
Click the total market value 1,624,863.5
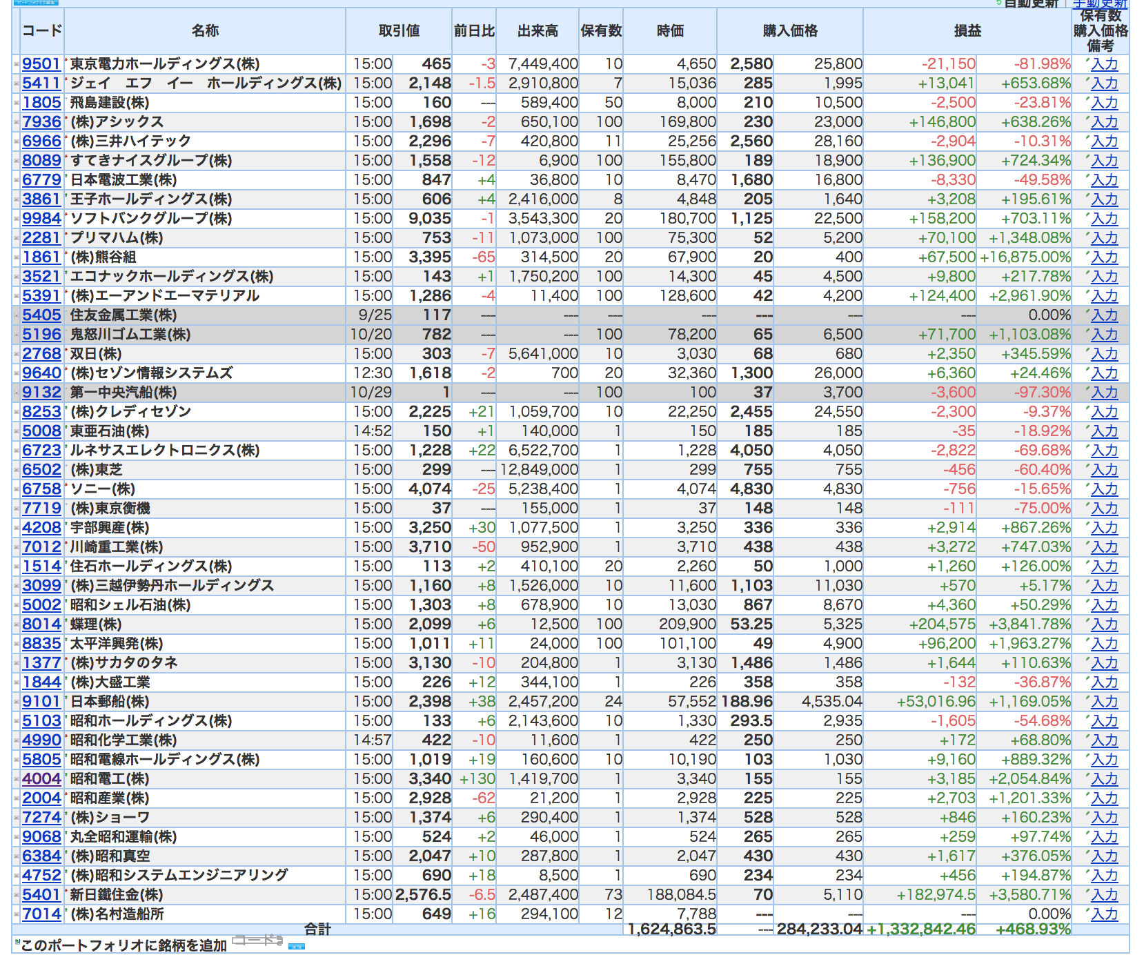672,929
